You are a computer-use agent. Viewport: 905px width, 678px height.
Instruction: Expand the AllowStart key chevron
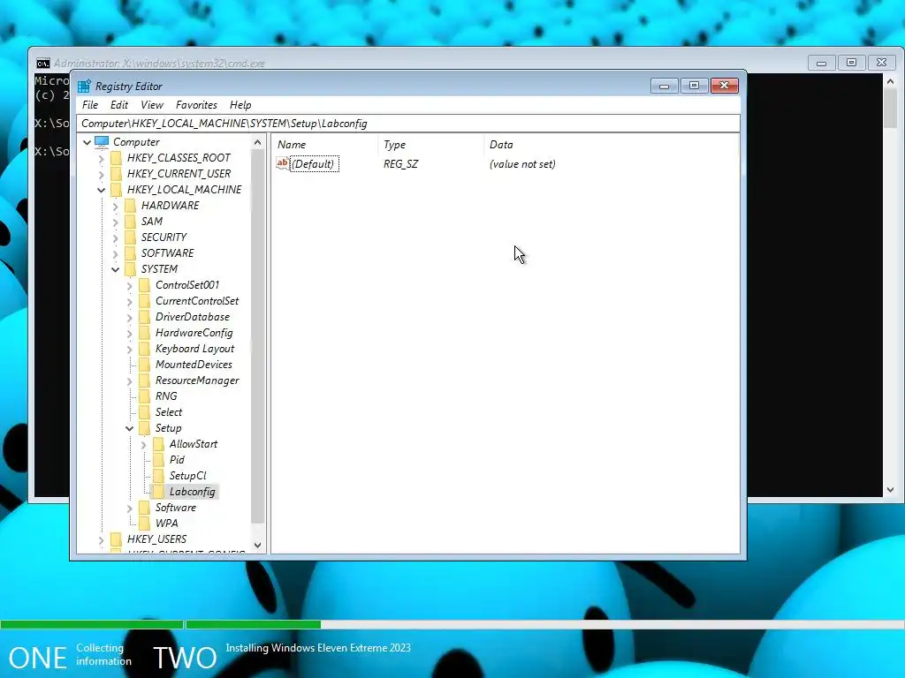point(143,445)
